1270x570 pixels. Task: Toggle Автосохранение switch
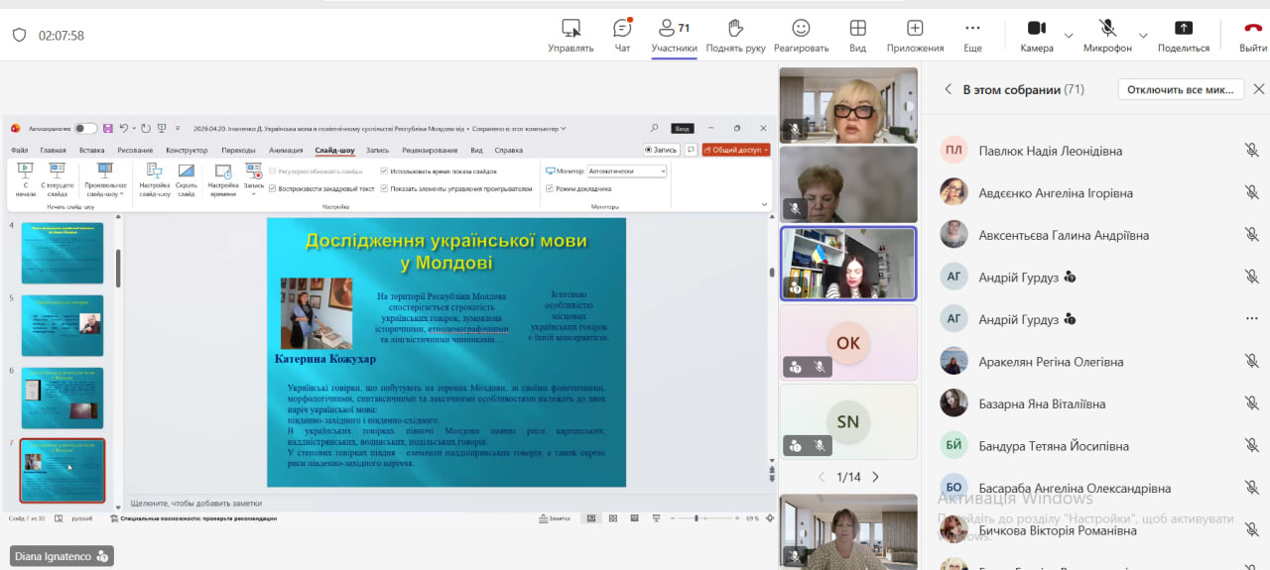85,128
